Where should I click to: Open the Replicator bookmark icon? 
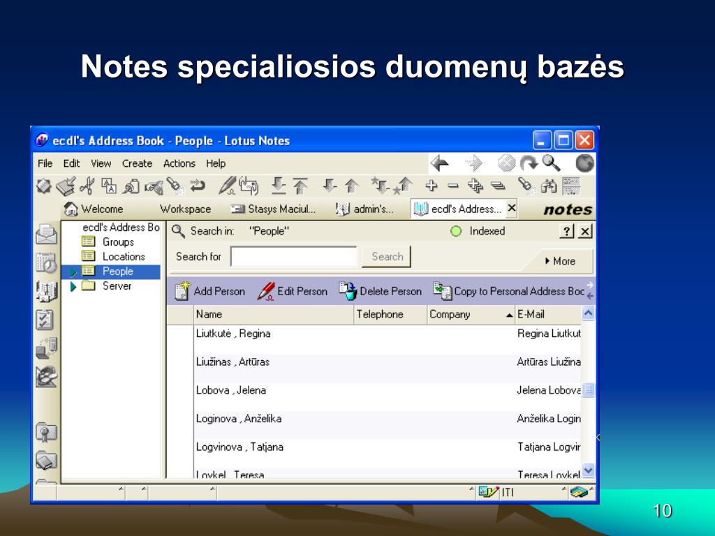[46, 348]
